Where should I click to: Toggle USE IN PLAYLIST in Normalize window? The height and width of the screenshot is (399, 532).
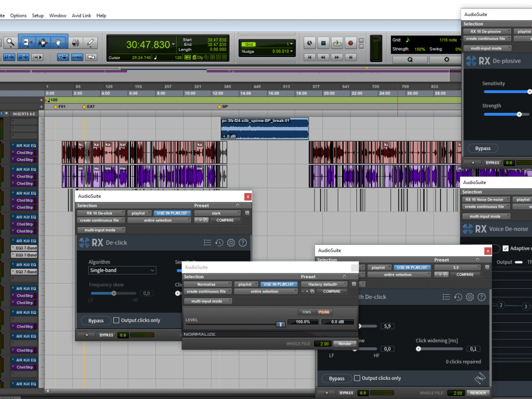(x=279, y=284)
